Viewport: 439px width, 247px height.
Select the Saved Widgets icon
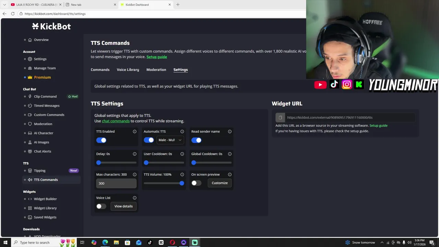(30, 217)
